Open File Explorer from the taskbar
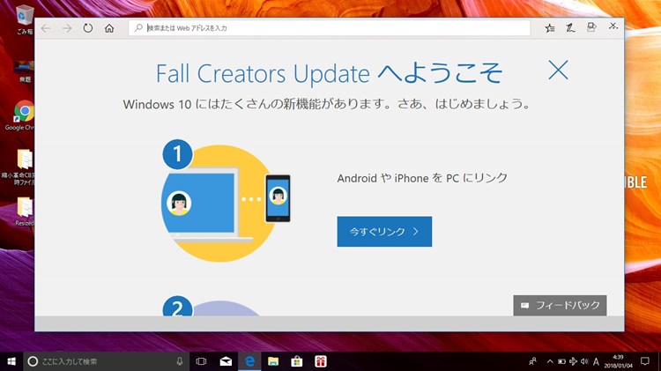The height and width of the screenshot is (371, 661). point(273,361)
